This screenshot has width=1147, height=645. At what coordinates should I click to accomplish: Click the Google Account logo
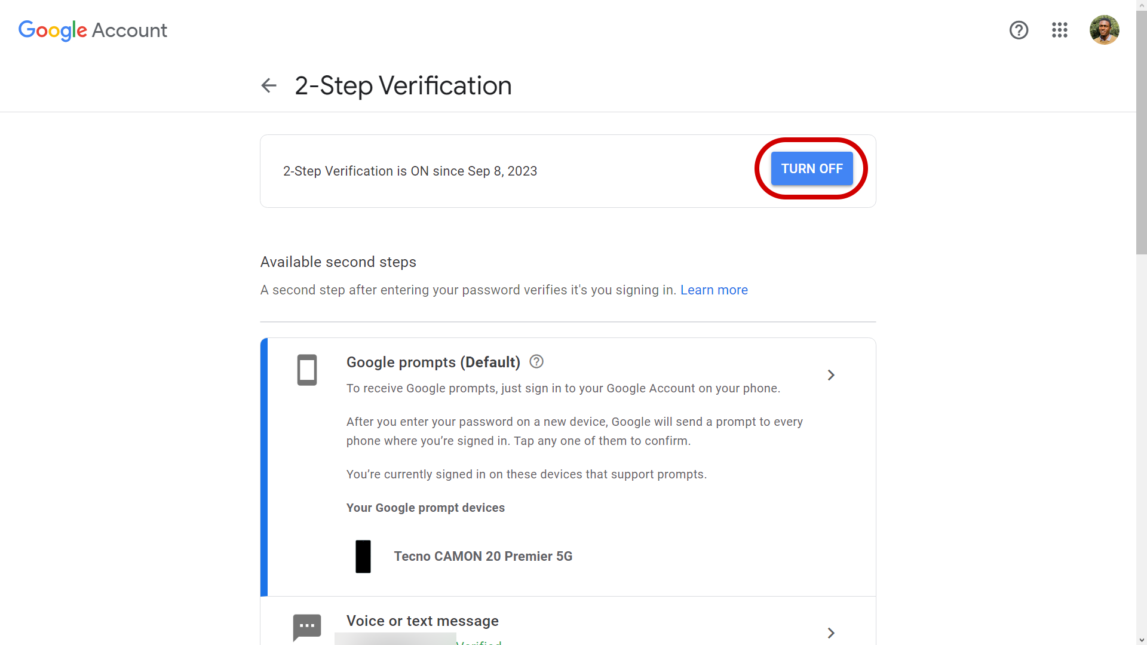click(x=93, y=30)
